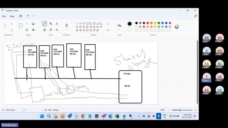Pick the Triangle shape
Screen dimensions: 228x128
[98, 23]
